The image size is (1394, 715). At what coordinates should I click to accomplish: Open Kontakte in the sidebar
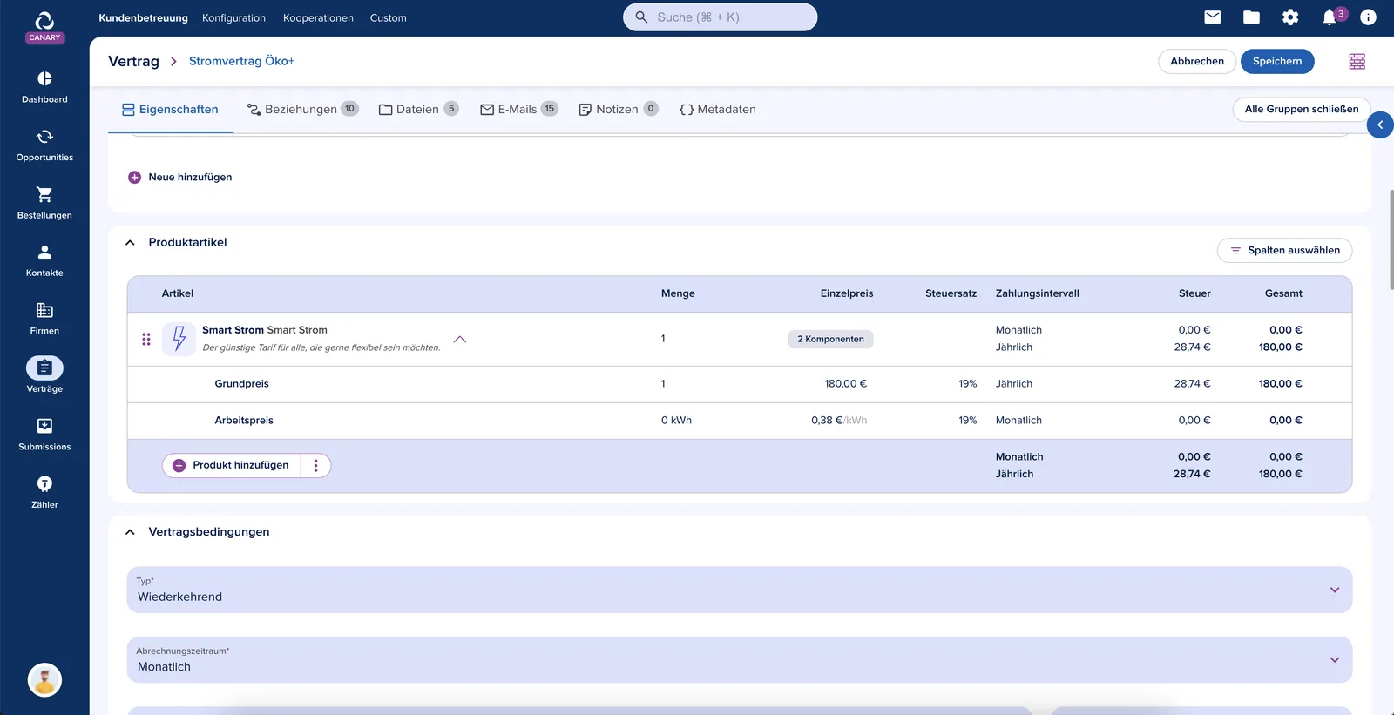[44, 261]
